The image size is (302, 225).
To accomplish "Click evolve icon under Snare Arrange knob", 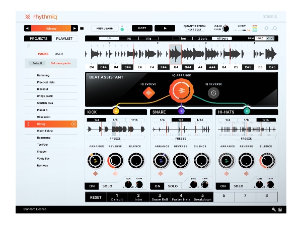I will tap(161, 174).
